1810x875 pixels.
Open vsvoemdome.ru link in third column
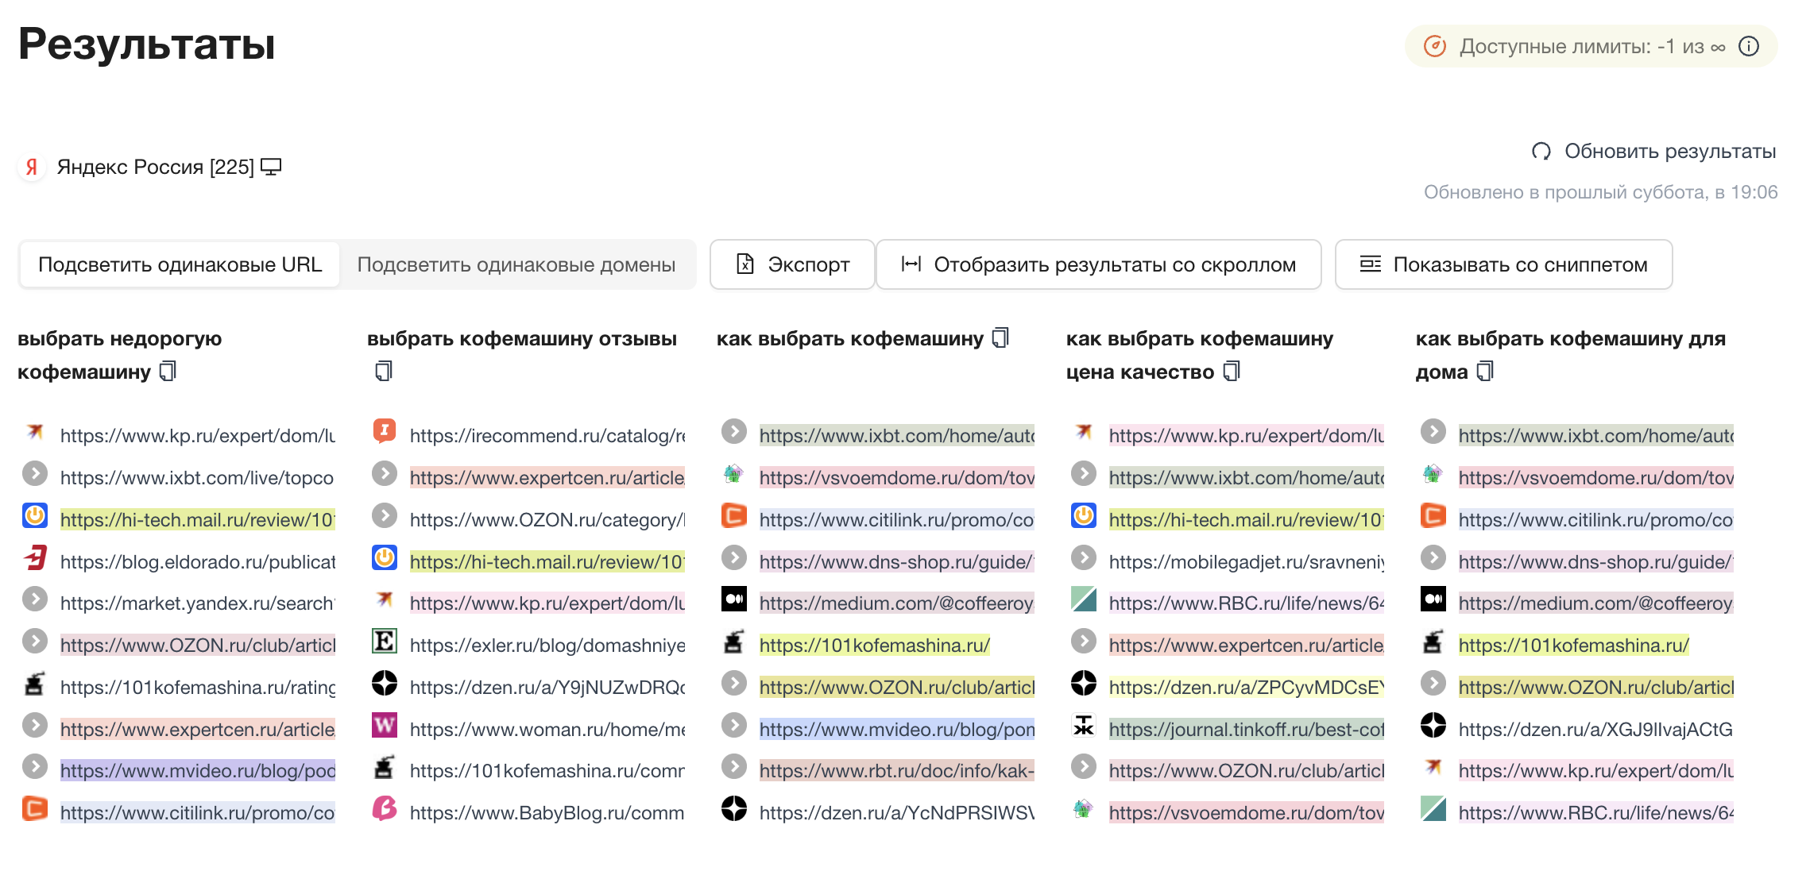coord(897,477)
